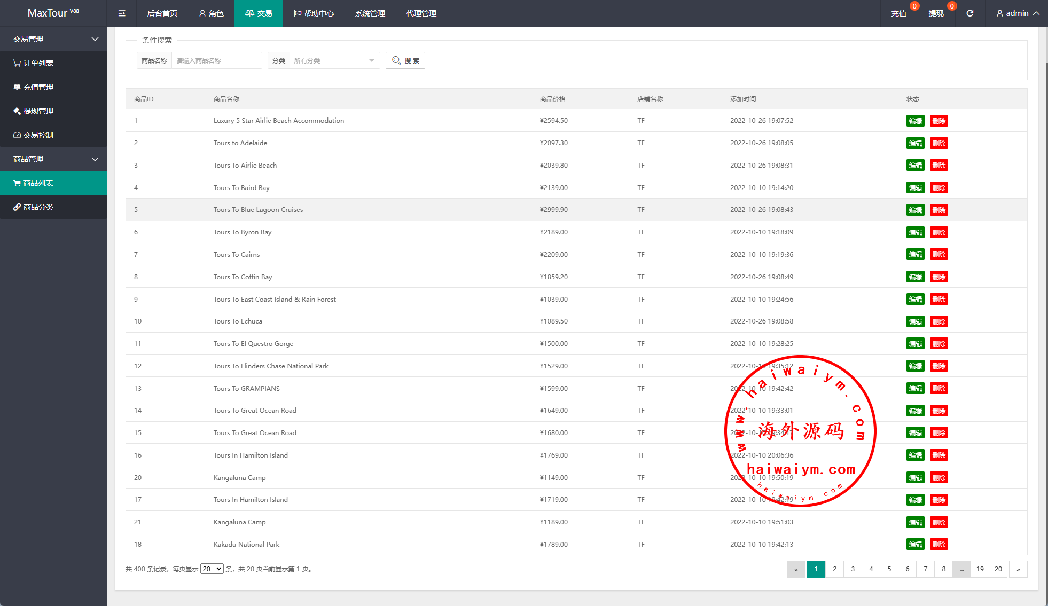The image size is (1048, 606).
Task: Open 提现管理 with the hammer icon
Action: click(x=37, y=111)
